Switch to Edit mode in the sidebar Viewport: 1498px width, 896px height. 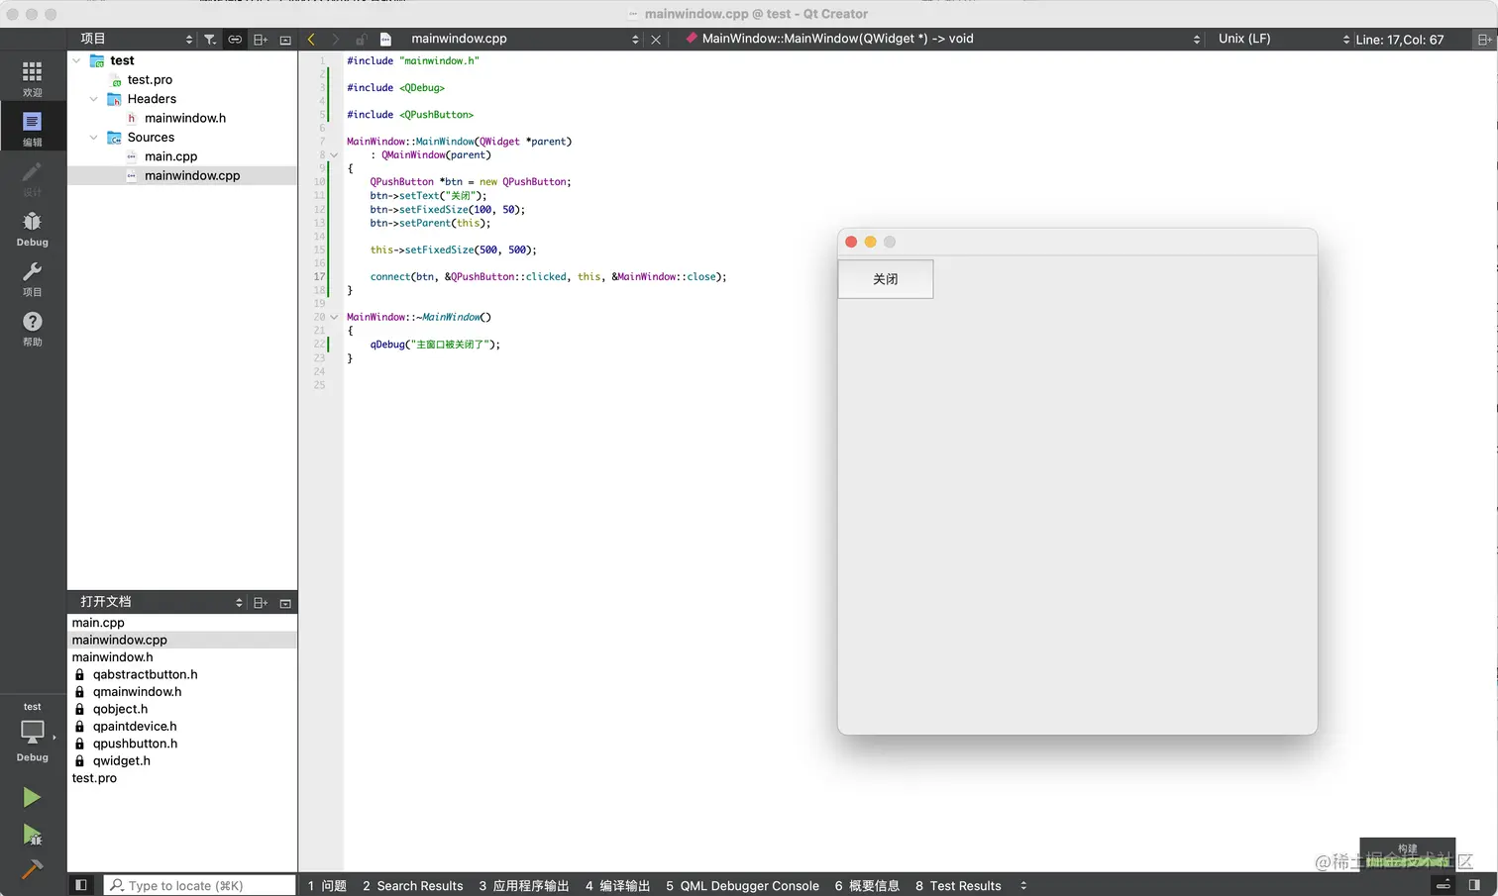[32, 128]
